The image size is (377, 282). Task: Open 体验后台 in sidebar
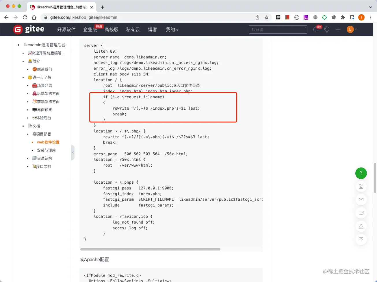coord(42,118)
